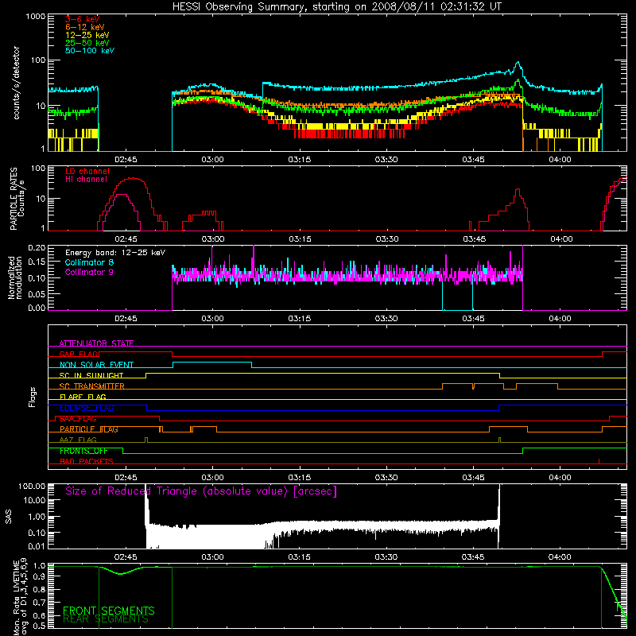The image size is (636, 636).
Task: Select the Collimator 9 legend label
Action: click(89, 272)
